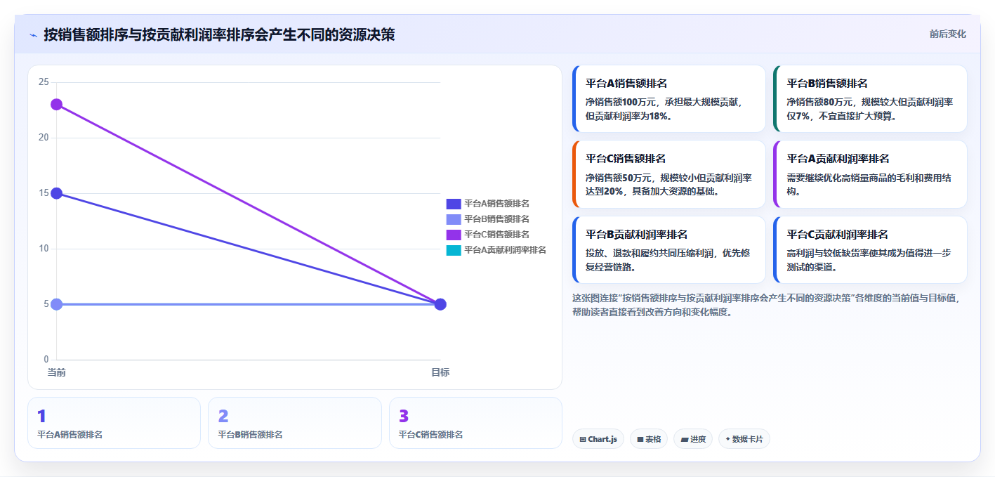Select the Chart.js tag chip
The height and width of the screenshot is (477, 995).
598,439
